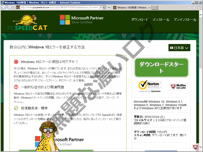Click the PC SpeedCAT cheetah logo

click(28, 22)
